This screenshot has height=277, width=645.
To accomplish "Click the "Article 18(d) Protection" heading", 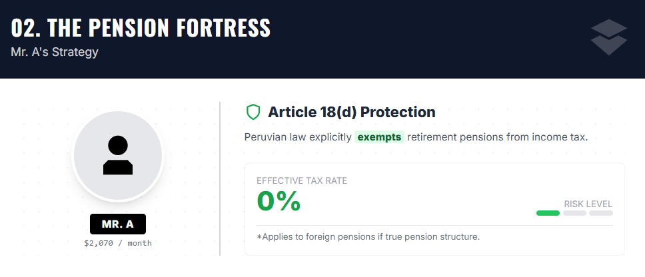I will (x=351, y=112).
